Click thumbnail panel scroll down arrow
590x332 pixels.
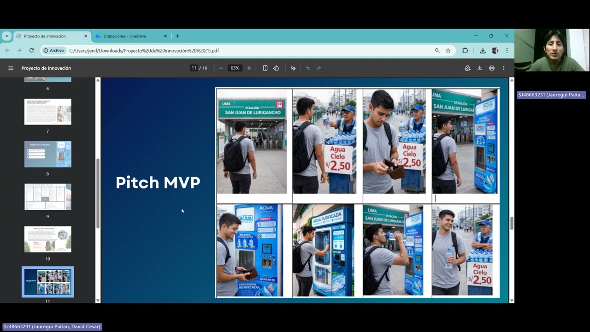[x=98, y=300]
